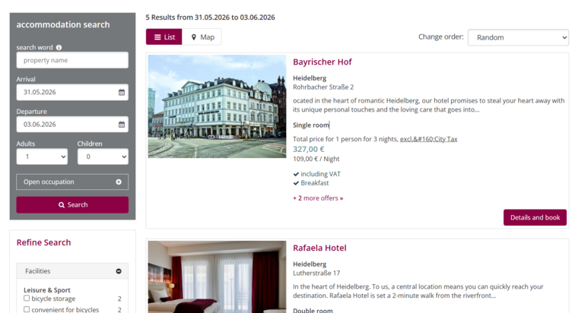
Task: Open the Change order Random dropdown
Action: (x=518, y=37)
